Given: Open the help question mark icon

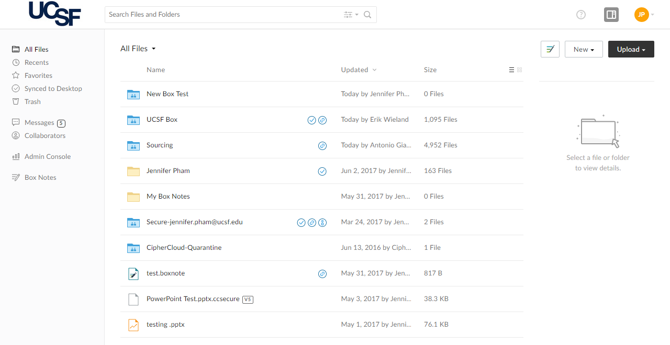Looking at the screenshot, I should tap(581, 15).
